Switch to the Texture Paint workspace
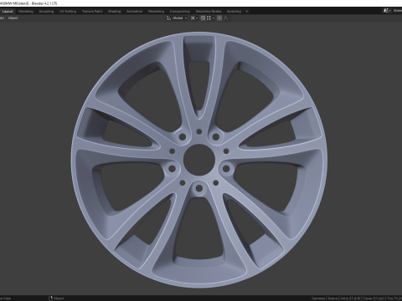 pos(92,12)
